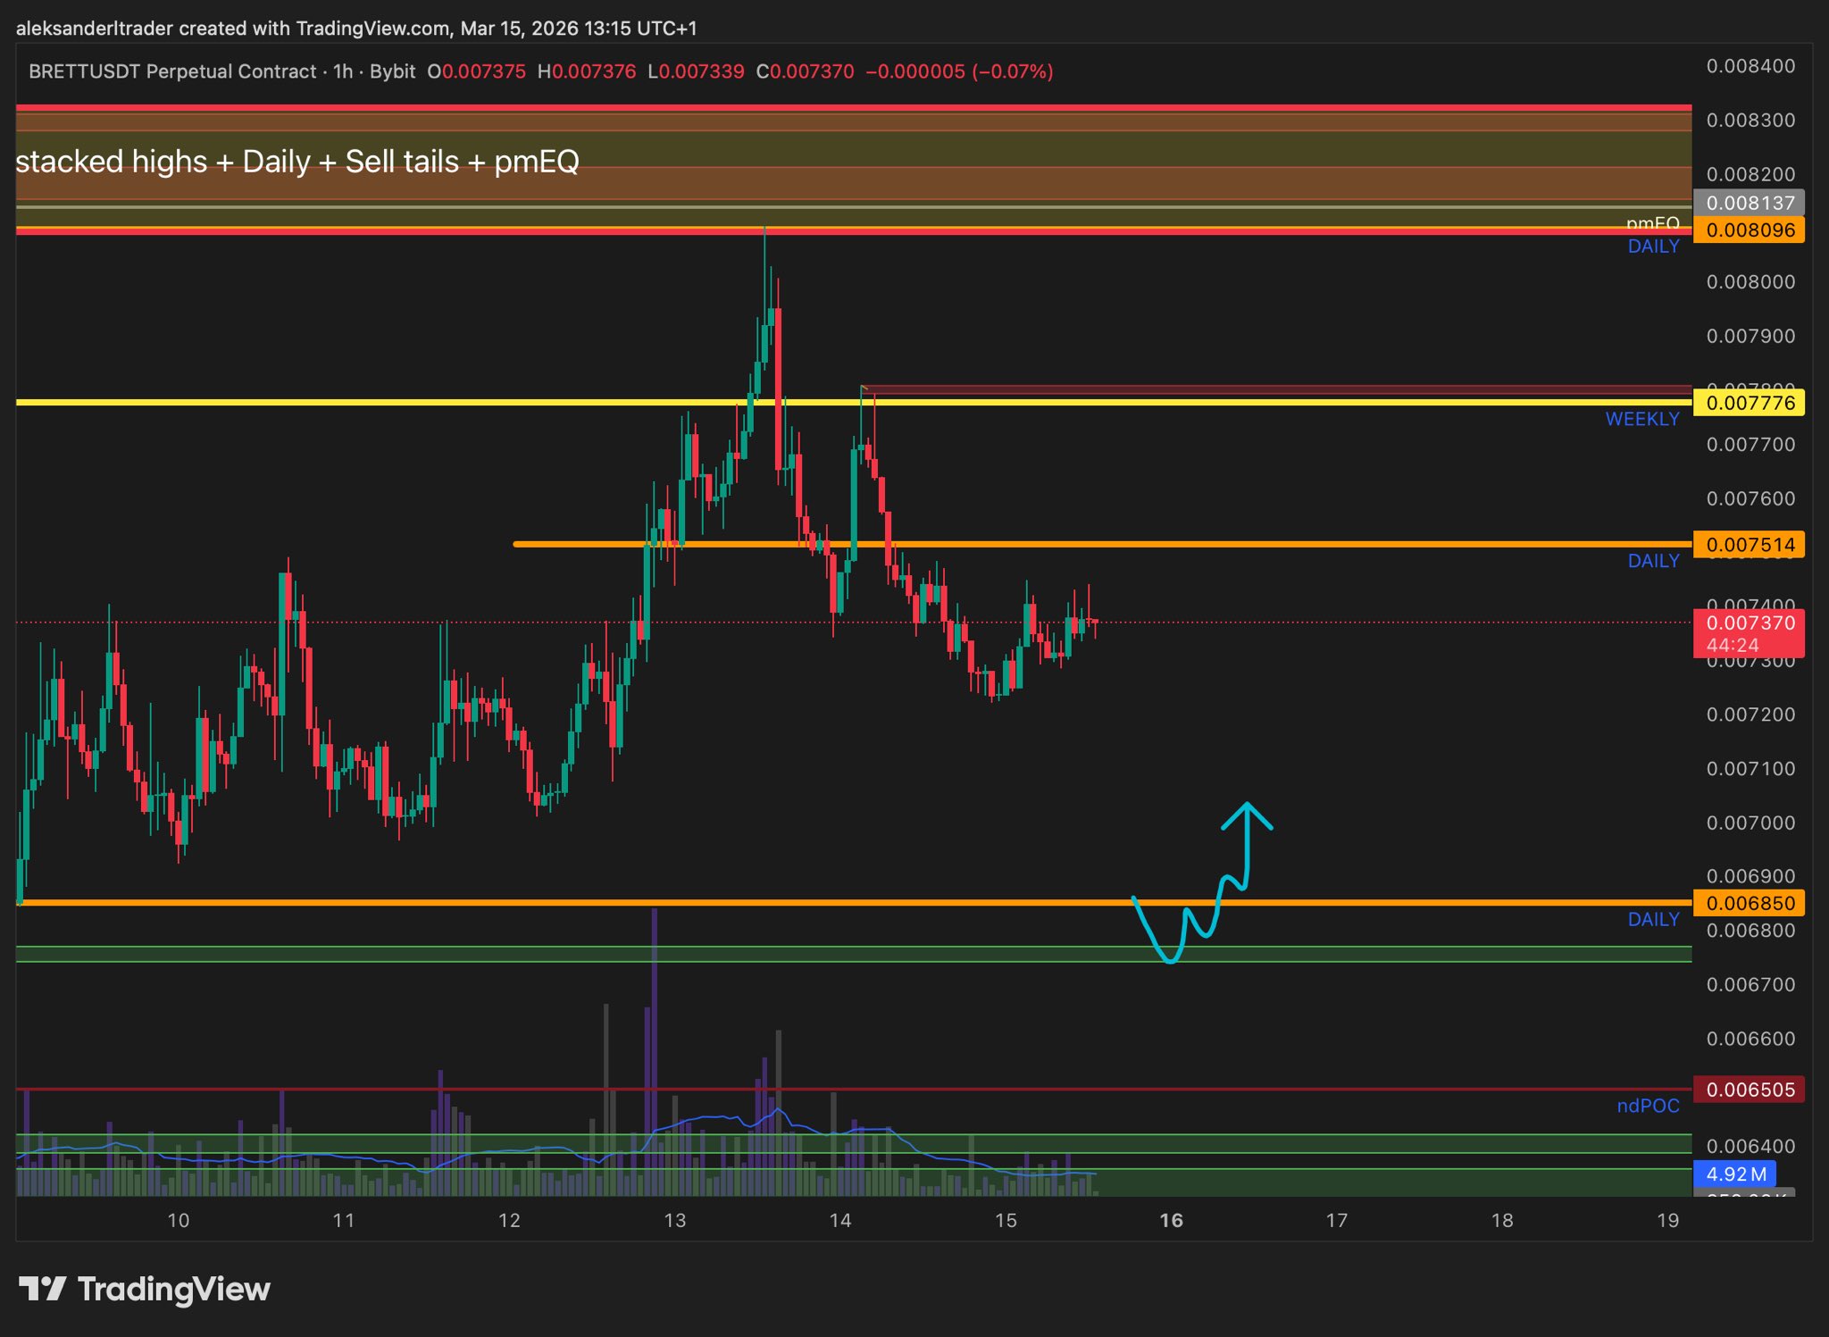The height and width of the screenshot is (1337, 1829).
Task: Click the stacked highs text annotation
Action: [297, 162]
